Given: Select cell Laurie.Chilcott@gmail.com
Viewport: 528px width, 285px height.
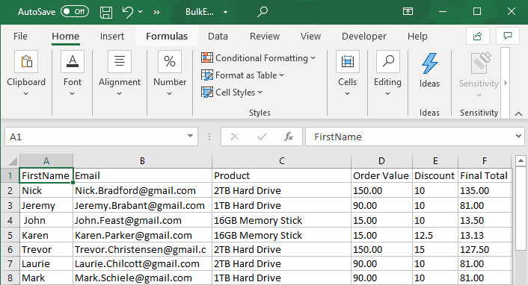Looking at the screenshot, I should pyautogui.click(x=142, y=264).
